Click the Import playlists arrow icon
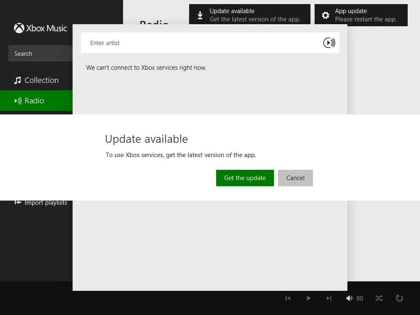Screen dimensions: 420x315 18,202
